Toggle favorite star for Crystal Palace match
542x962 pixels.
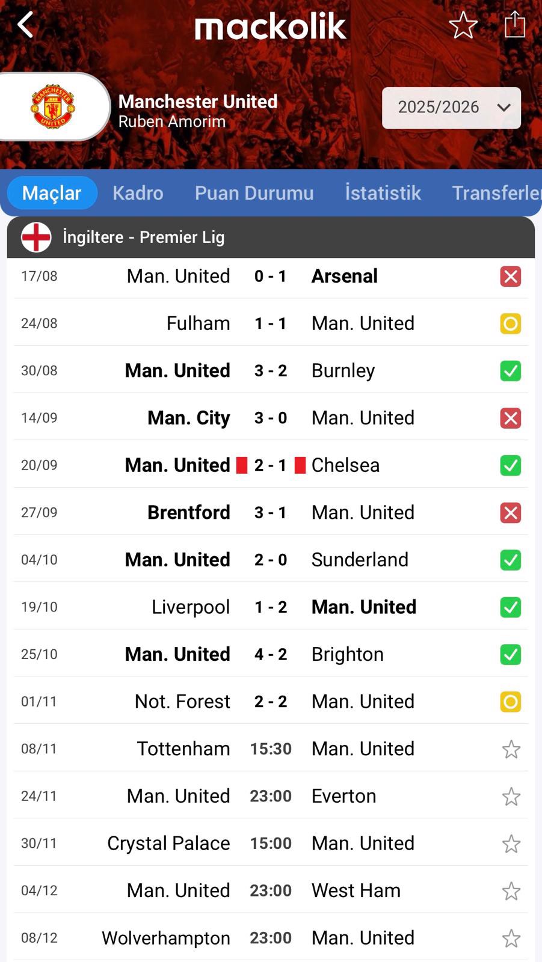point(511,844)
